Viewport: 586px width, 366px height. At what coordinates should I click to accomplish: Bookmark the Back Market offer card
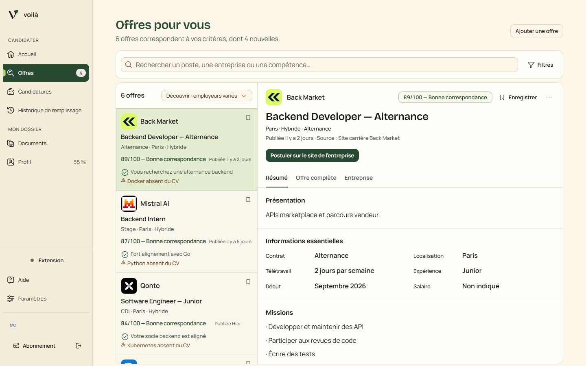tap(248, 118)
